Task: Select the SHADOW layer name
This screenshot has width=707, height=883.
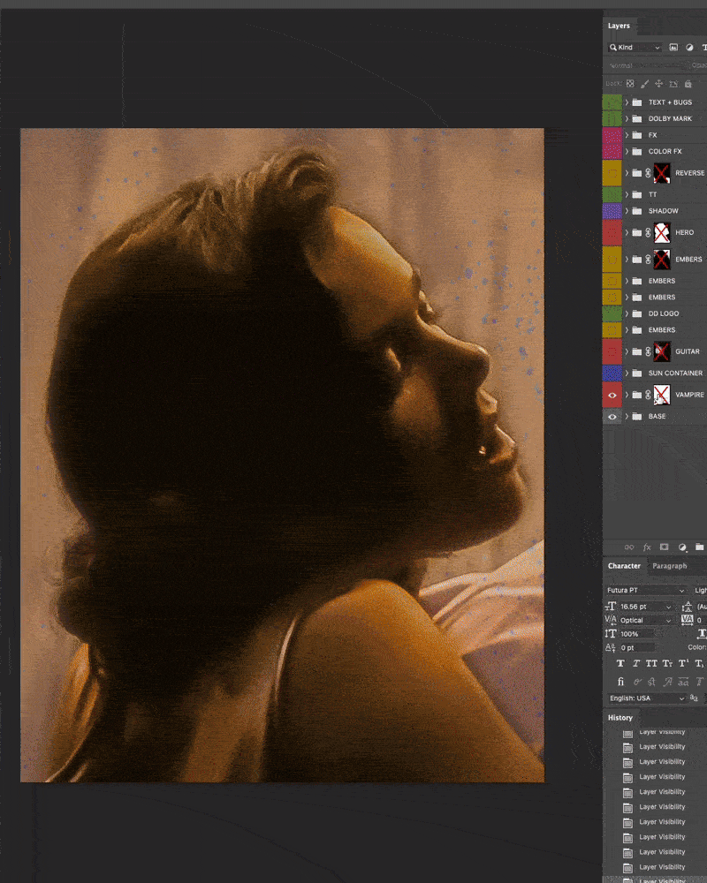Action: coord(663,211)
